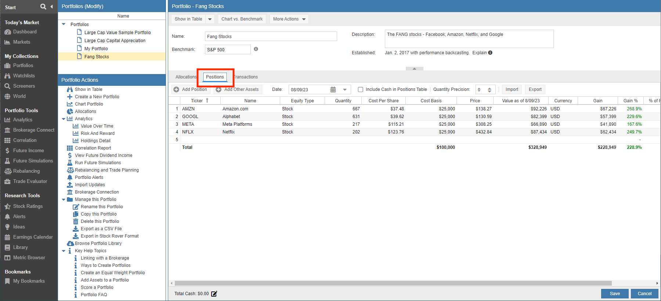Sort by the Cost Basis column header

[431, 100]
